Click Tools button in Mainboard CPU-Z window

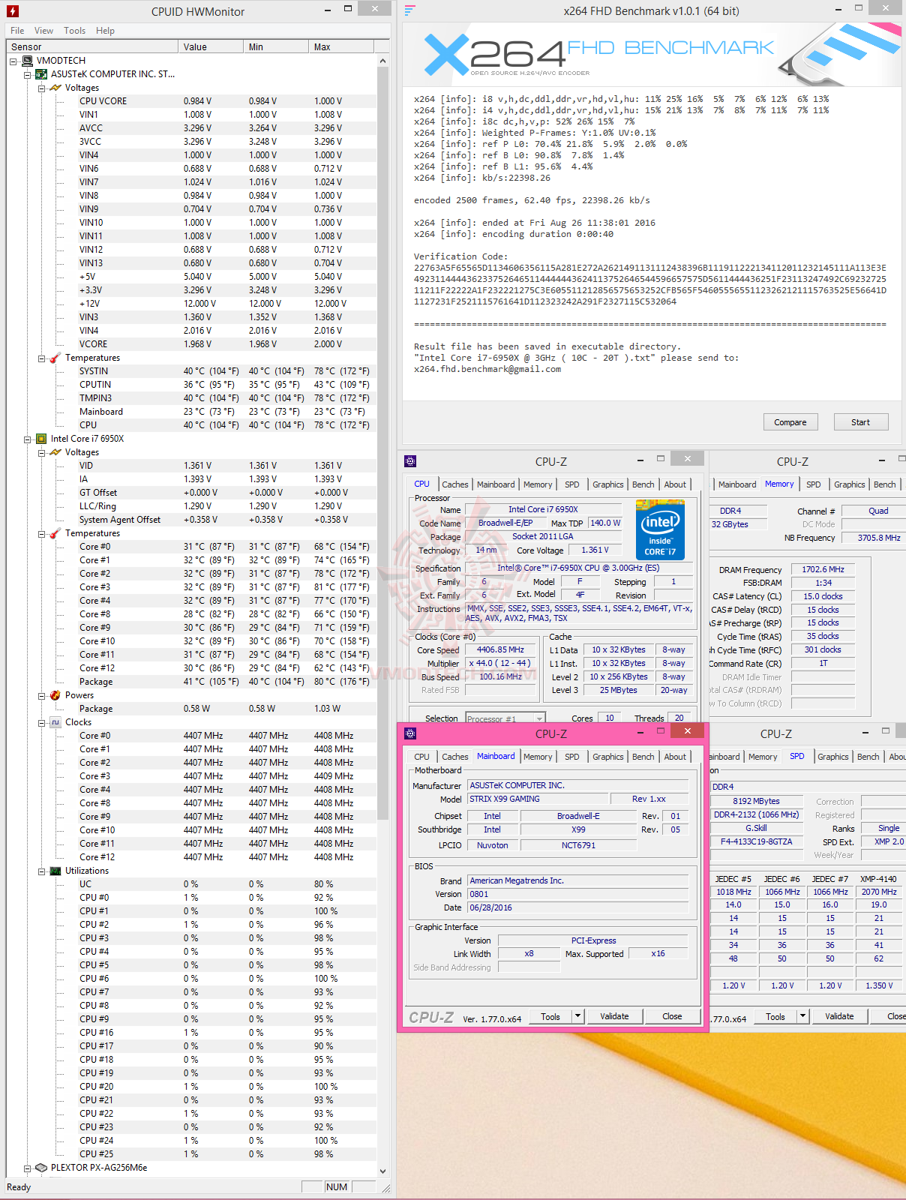(x=550, y=1016)
